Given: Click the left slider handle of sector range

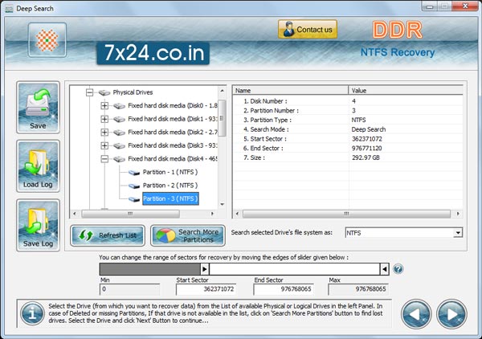Looking at the screenshot, I should 205,269.
